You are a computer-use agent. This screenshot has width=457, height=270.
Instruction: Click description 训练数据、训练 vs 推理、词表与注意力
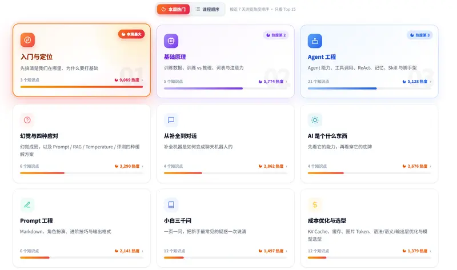[204, 68]
